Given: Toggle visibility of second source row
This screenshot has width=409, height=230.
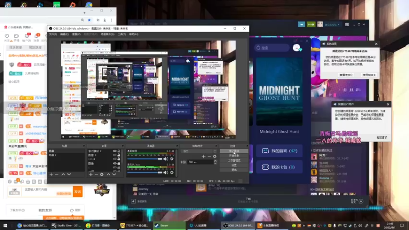Looking at the screenshot, I should pos(115,155).
